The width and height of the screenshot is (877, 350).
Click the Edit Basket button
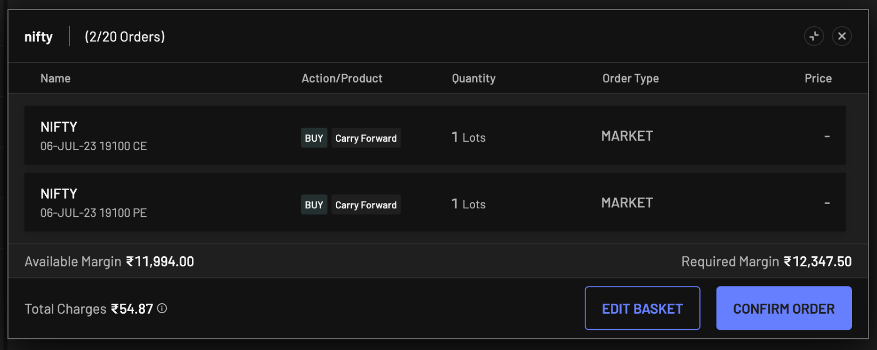click(x=642, y=308)
